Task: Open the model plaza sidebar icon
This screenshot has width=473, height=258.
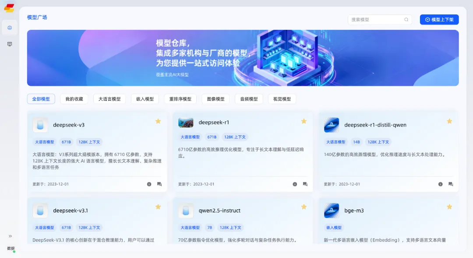Action: click(10, 28)
